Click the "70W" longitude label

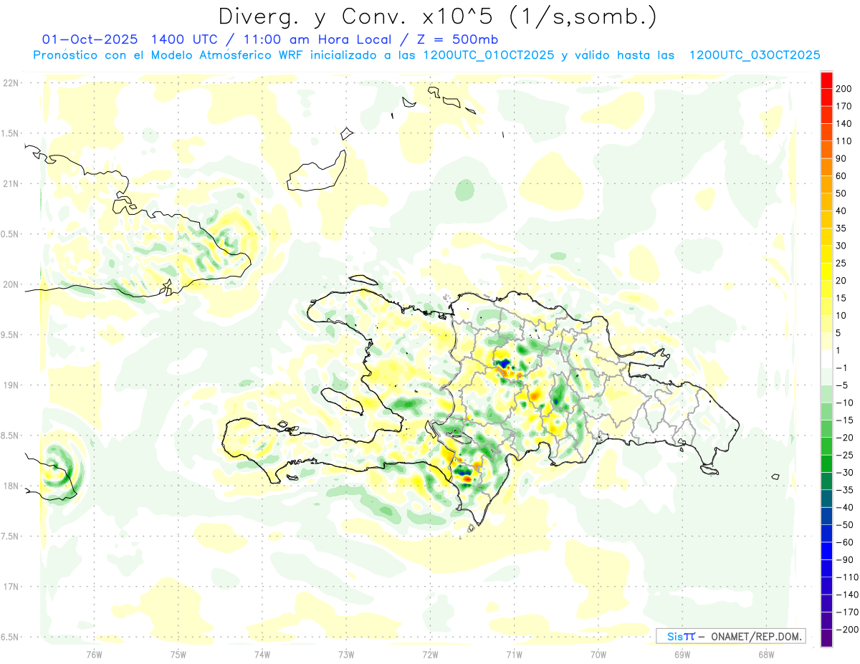[x=598, y=655]
